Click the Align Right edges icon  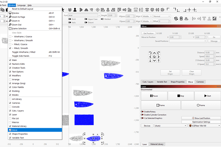[x=113, y=10]
